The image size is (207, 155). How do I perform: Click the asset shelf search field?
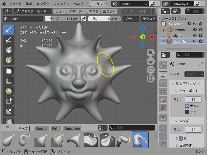click(132, 128)
